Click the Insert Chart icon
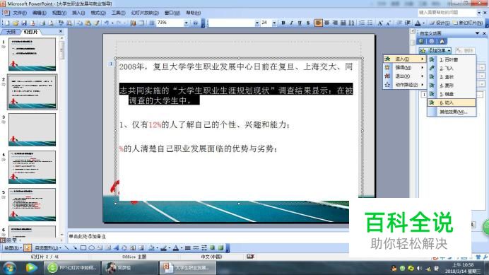The width and height of the screenshot is (489, 275). (133, 23)
